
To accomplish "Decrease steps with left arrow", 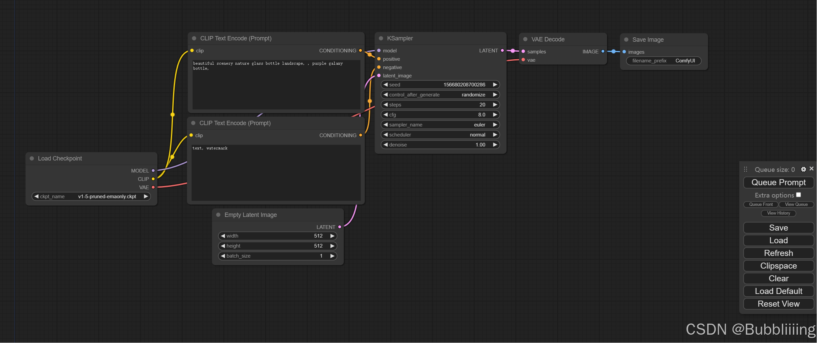I will pyautogui.click(x=385, y=104).
